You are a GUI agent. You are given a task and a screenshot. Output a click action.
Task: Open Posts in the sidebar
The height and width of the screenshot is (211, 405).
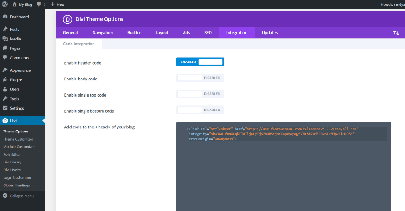[14, 29]
